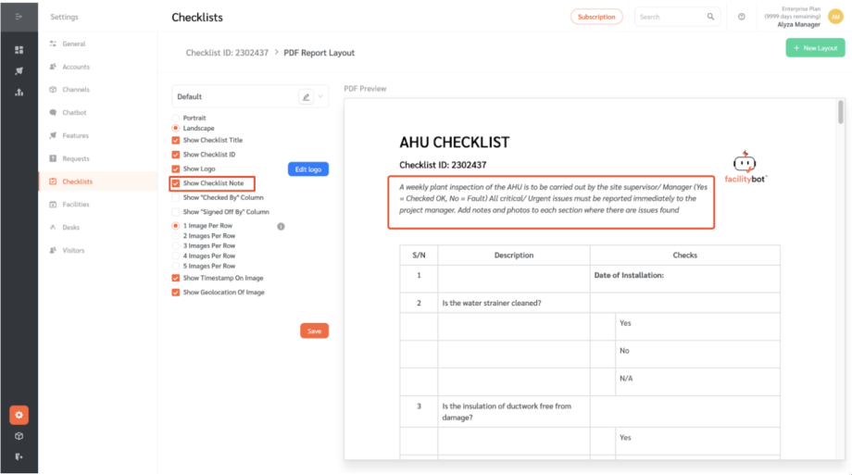Click into the Search input field

[x=670, y=17]
